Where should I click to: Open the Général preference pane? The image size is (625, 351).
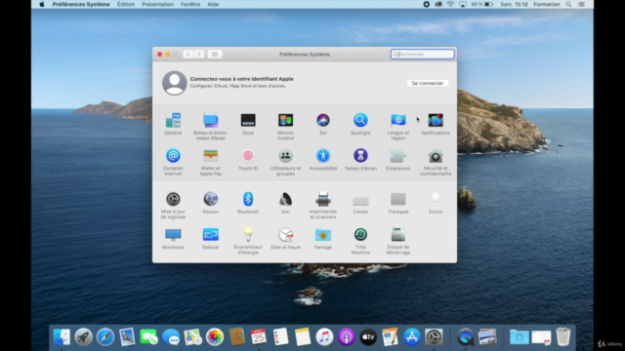173,121
